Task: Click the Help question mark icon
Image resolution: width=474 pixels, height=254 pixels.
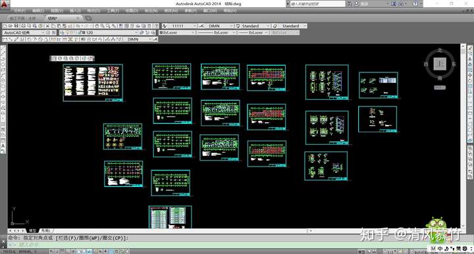Action: tap(415, 4)
